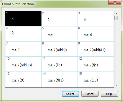
Task: Select the "maj7(add 9)" suffix
Action: (x=59, y=49)
